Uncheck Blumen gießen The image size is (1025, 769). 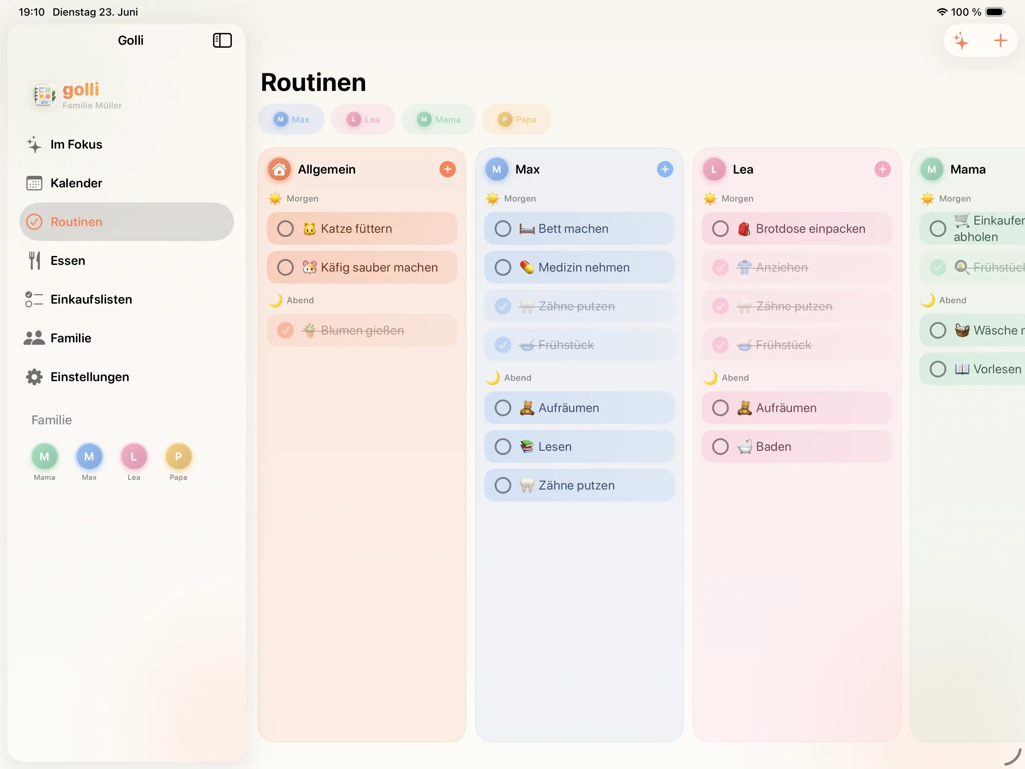285,330
